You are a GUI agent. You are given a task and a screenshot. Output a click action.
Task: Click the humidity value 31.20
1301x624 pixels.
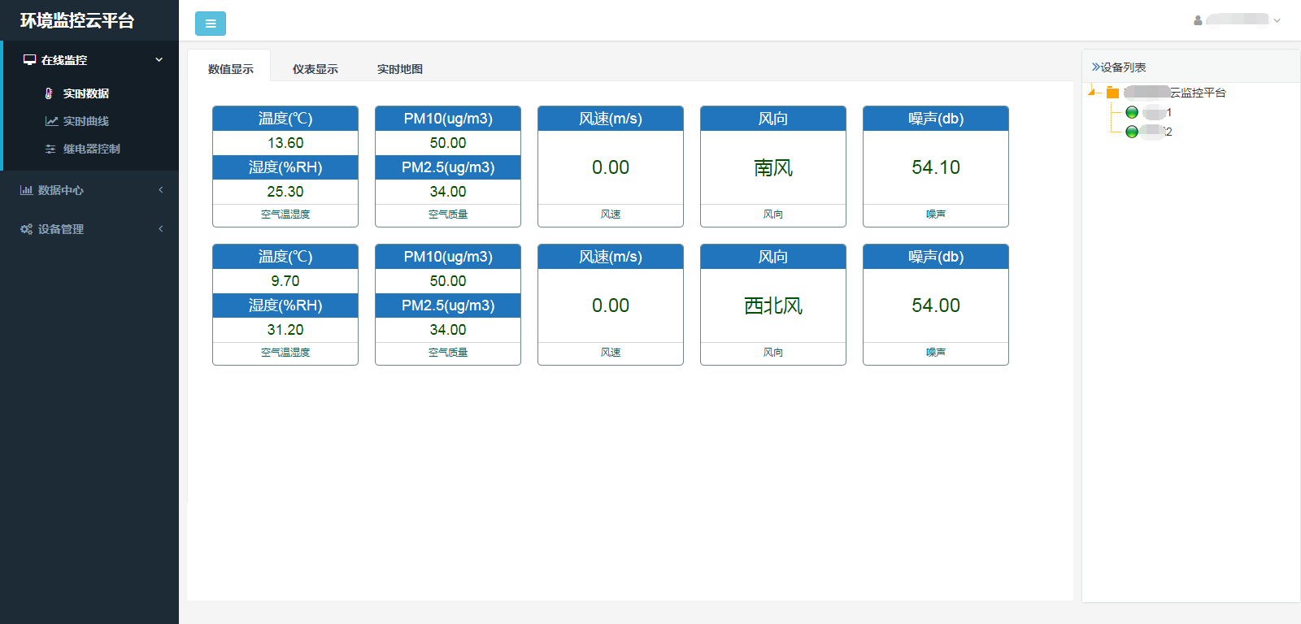click(x=285, y=330)
